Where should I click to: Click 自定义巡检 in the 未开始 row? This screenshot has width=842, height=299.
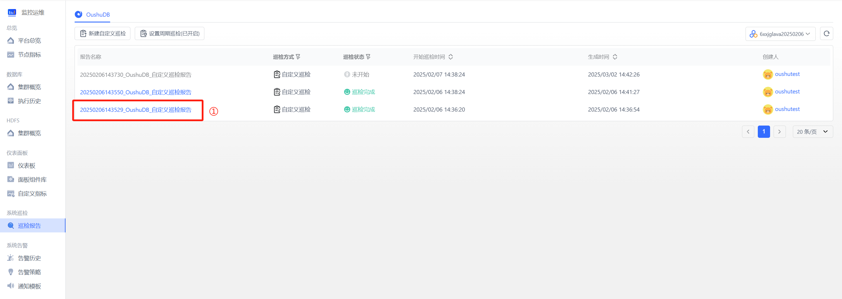[296, 74]
